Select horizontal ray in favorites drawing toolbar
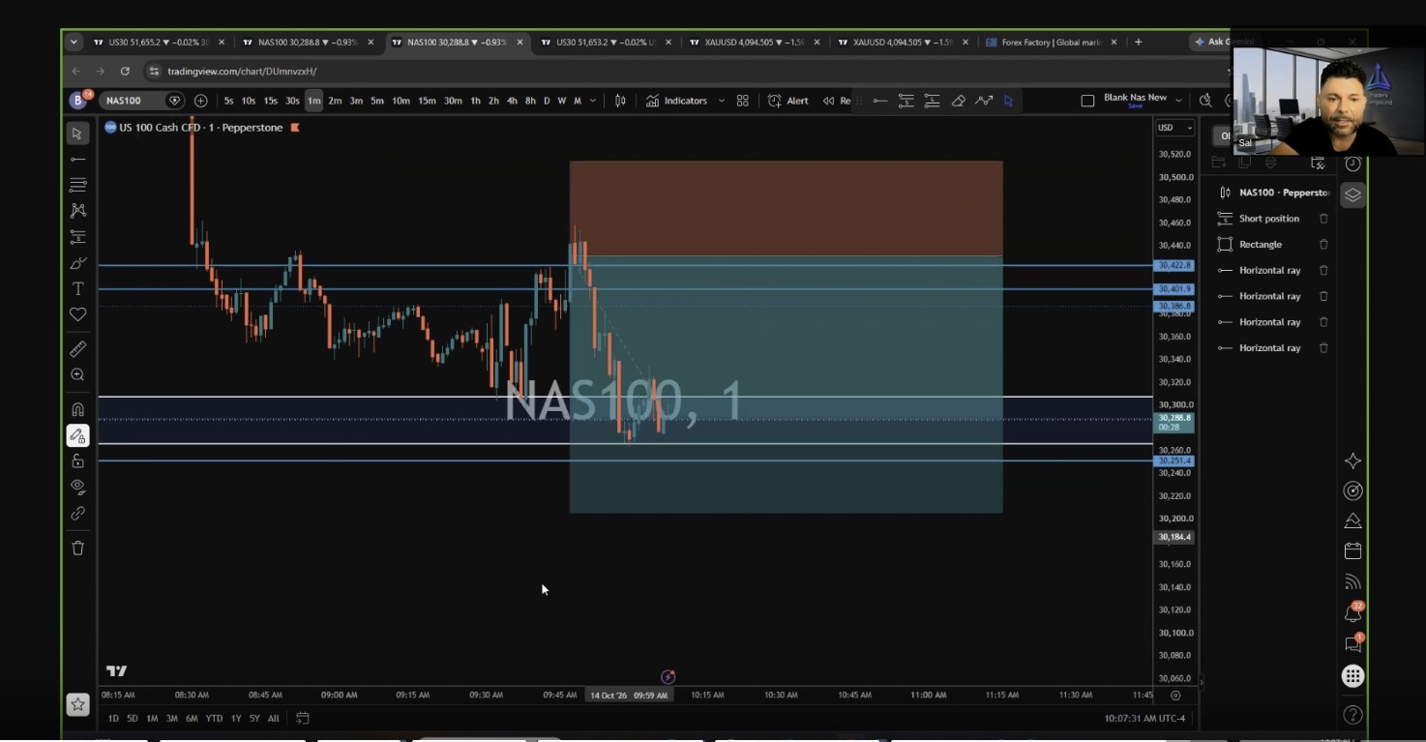Viewport: 1426px width, 742px height. (879, 101)
